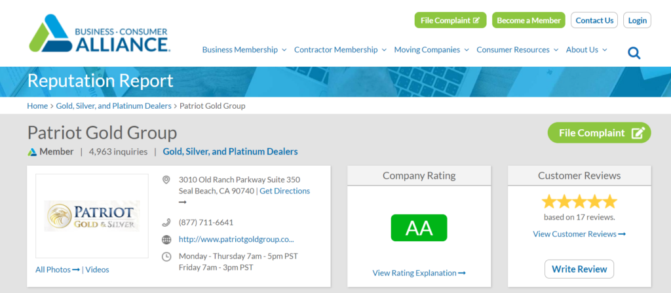
Task: Click the Customer Reviews panel header
Action: point(579,176)
